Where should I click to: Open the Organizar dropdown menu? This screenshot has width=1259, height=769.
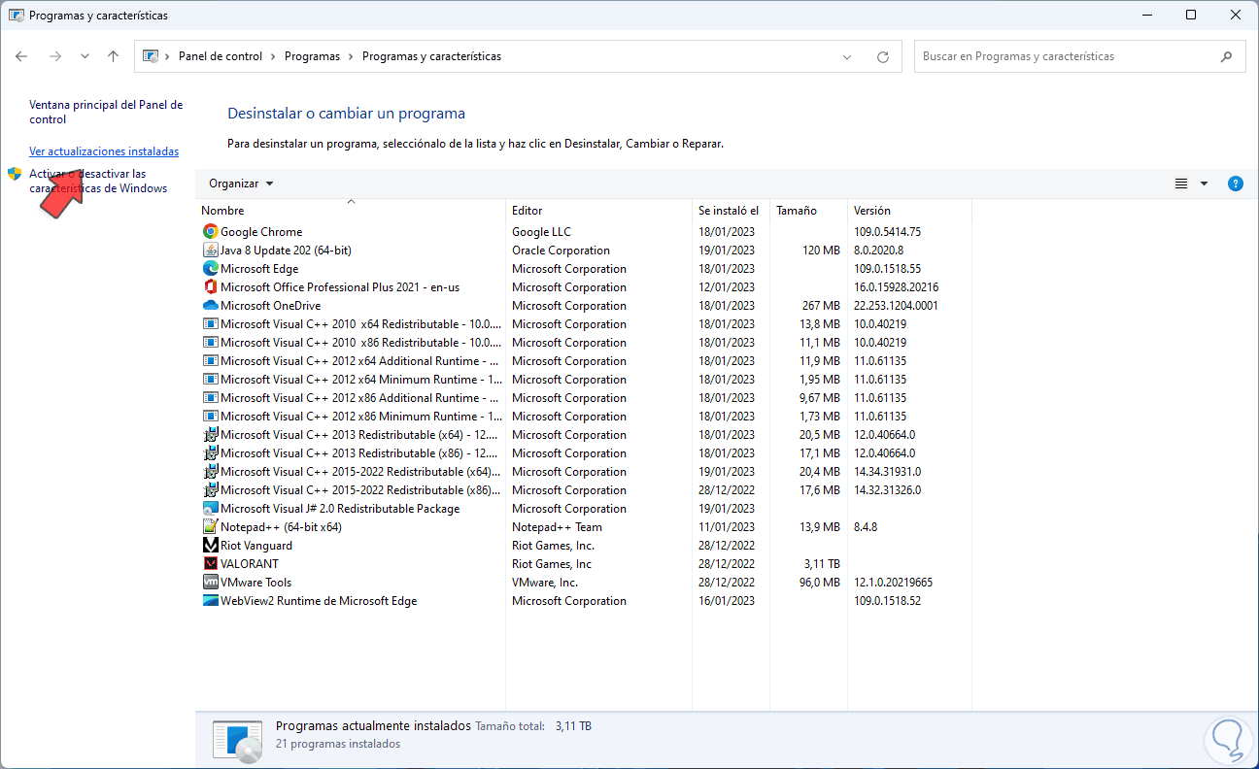(241, 184)
